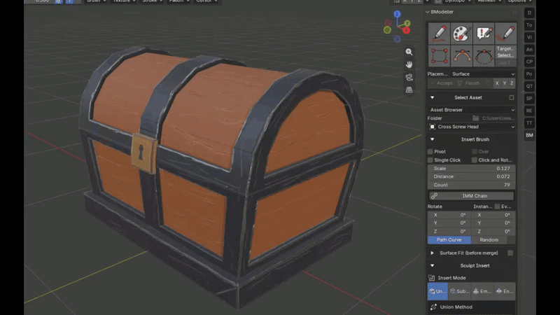The width and height of the screenshot is (560, 315).
Task: Click the Rotate Y 0° field
Action: 449,223
